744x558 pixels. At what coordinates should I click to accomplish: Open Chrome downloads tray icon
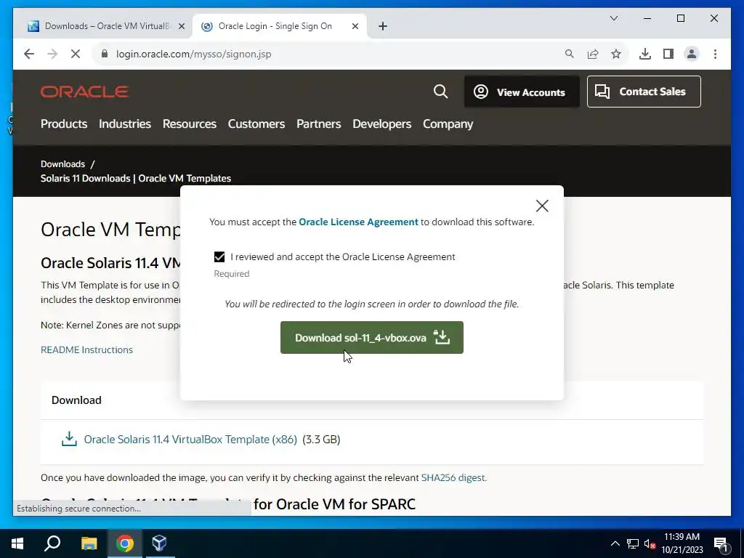(645, 54)
